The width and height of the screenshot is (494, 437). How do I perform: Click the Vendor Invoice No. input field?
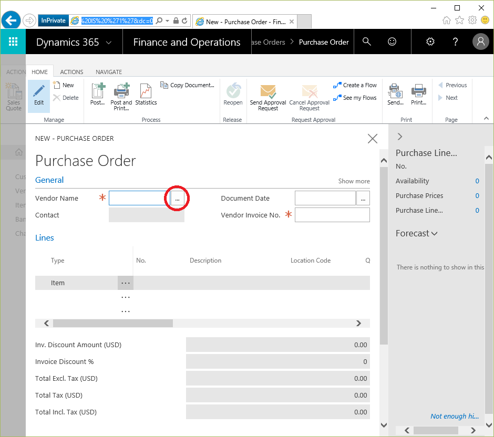click(332, 215)
